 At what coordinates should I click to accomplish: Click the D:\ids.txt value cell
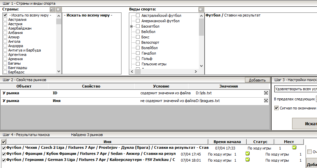(204, 93)
